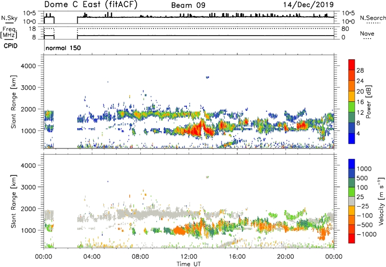Image resolution: width=386 pixels, height=267 pixels.
Task: Click value "28" on the Power colorbar
Action: click(x=360, y=70)
